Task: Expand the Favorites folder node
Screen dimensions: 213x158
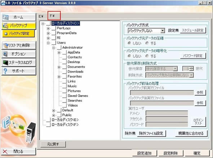Action: [59, 77]
